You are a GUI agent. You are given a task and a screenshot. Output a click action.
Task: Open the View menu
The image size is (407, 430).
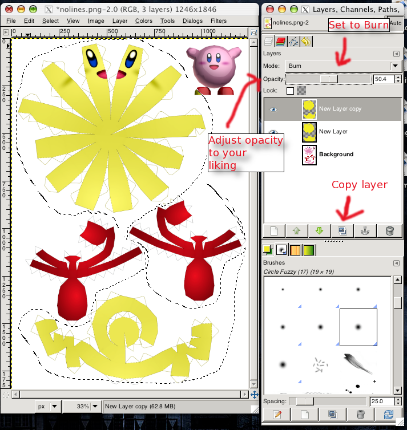[73, 21]
